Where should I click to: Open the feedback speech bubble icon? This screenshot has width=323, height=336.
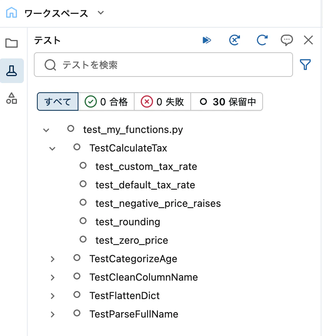pyautogui.click(x=287, y=40)
